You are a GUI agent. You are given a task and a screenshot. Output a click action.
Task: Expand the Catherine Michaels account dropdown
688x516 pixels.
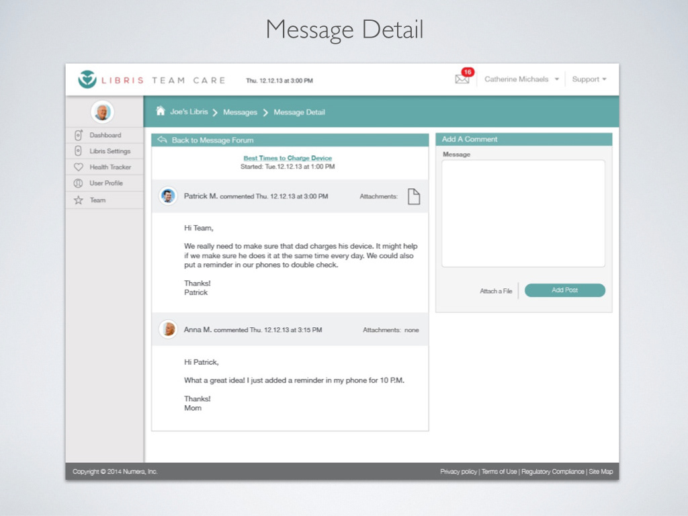[x=521, y=79]
